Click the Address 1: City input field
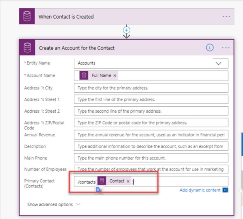This screenshot has width=243, height=219. click(151, 88)
